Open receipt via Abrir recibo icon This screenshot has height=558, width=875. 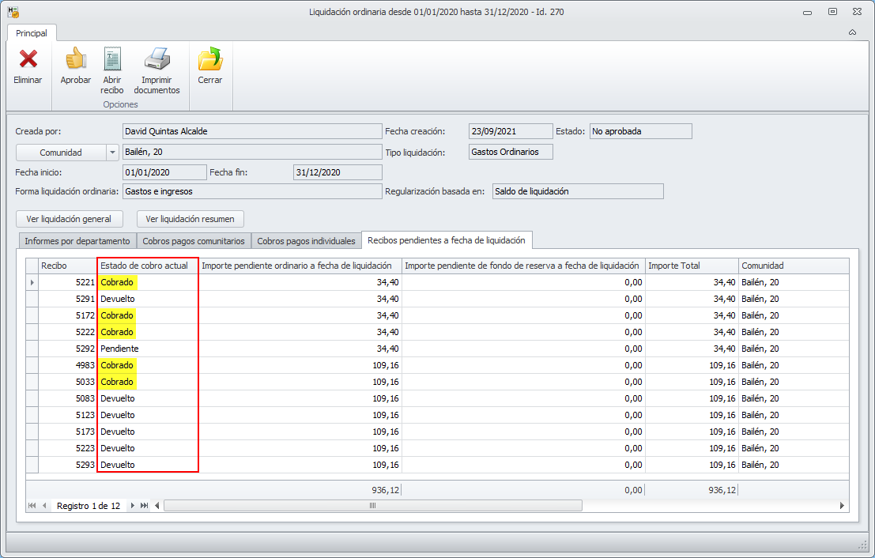click(x=112, y=59)
